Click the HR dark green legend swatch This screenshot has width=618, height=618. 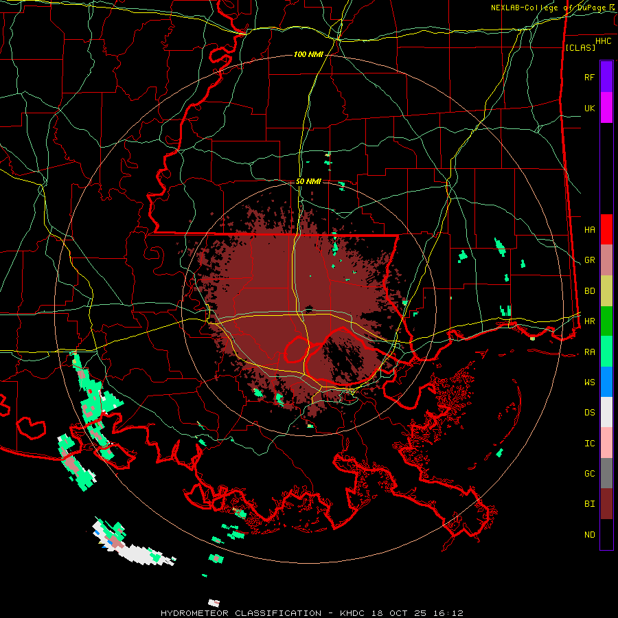606,321
